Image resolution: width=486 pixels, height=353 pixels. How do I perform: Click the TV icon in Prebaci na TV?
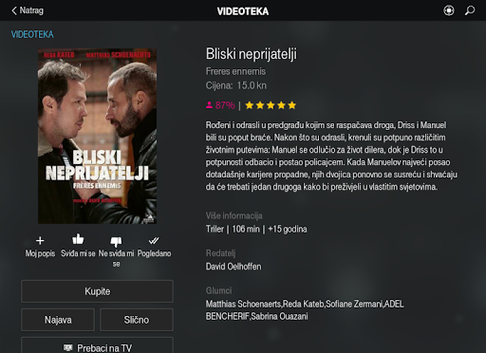click(x=67, y=348)
